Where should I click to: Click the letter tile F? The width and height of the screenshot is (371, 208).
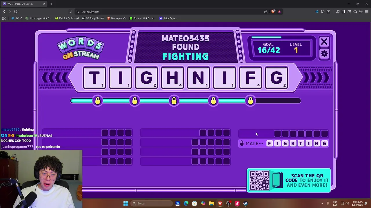(250, 78)
